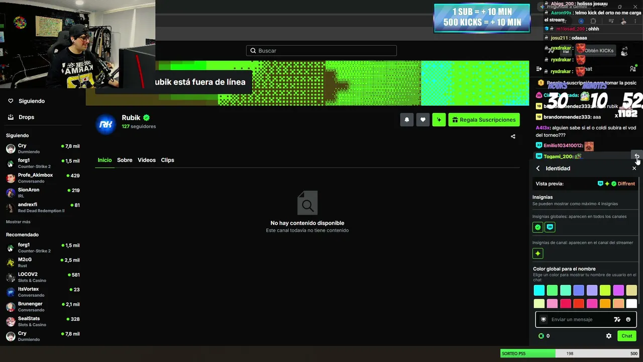
Task: Toggle the verified global badge
Action: point(538,227)
